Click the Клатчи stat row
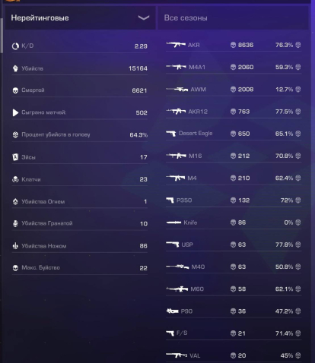The image size is (315, 363). [x=80, y=179]
